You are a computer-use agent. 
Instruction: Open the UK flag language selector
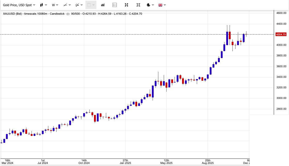click(x=162, y=5)
